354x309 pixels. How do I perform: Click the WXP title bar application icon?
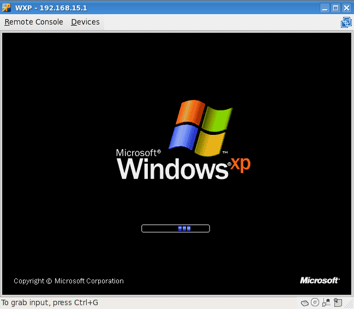click(x=7, y=8)
